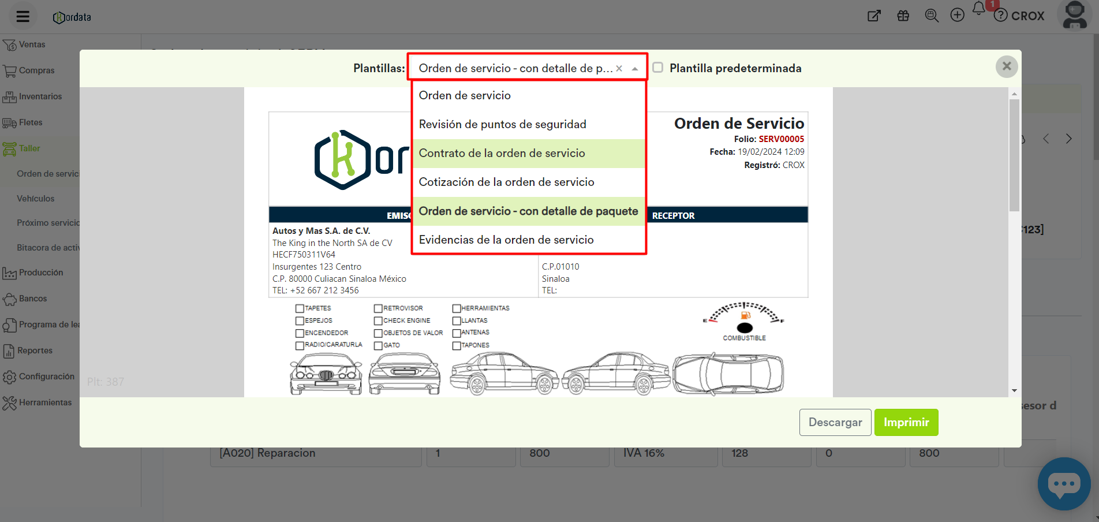Open the hamburger main menu

tap(23, 17)
